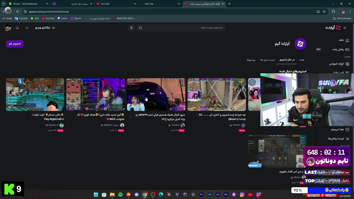Open بعدا می‌بینیم in sidebar

(340, 129)
